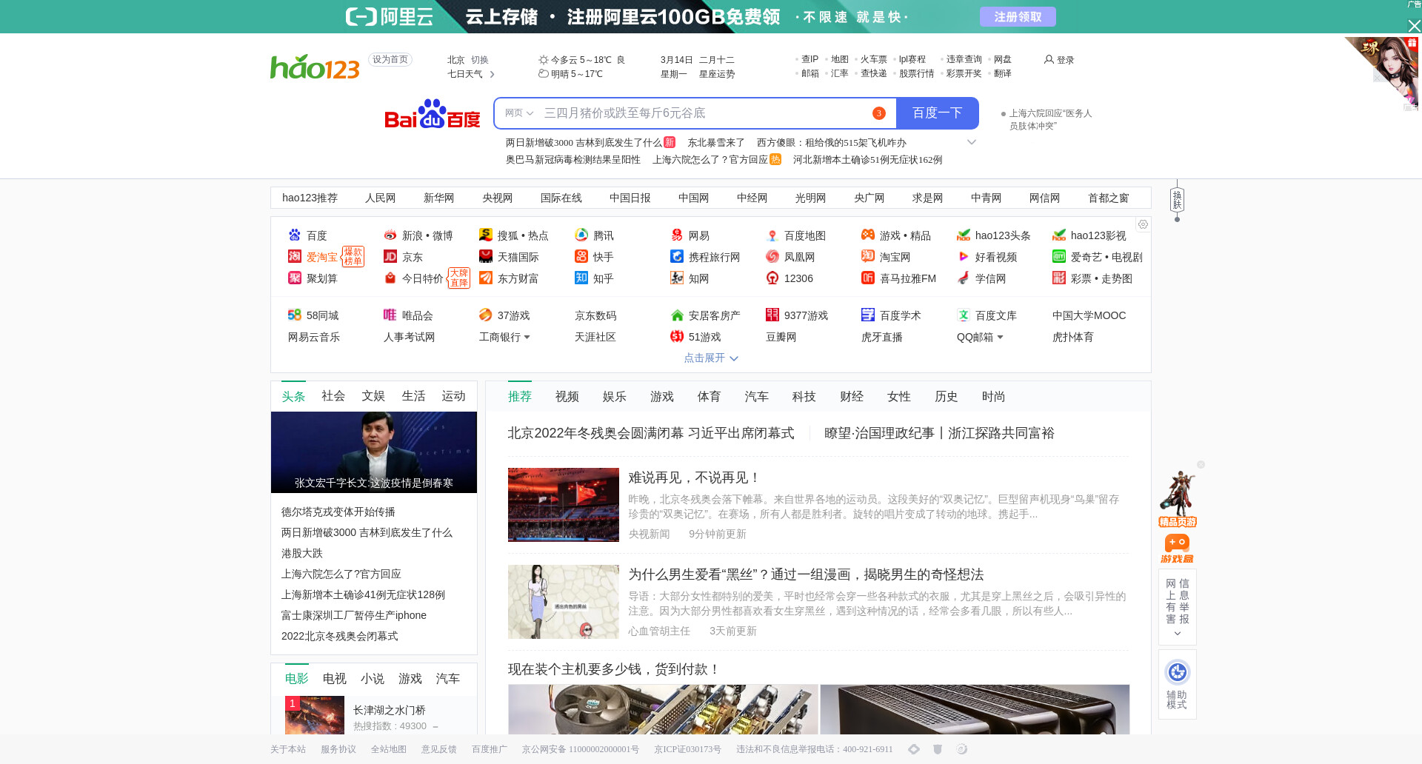Click the Taobao icon next to 淘宝网
Image resolution: width=1422 pixels, height=764 pixels.
pyautogui.click(x=868, y=257)
